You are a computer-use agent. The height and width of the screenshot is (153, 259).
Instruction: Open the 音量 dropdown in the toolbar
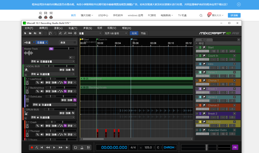[x=90, y=33]
